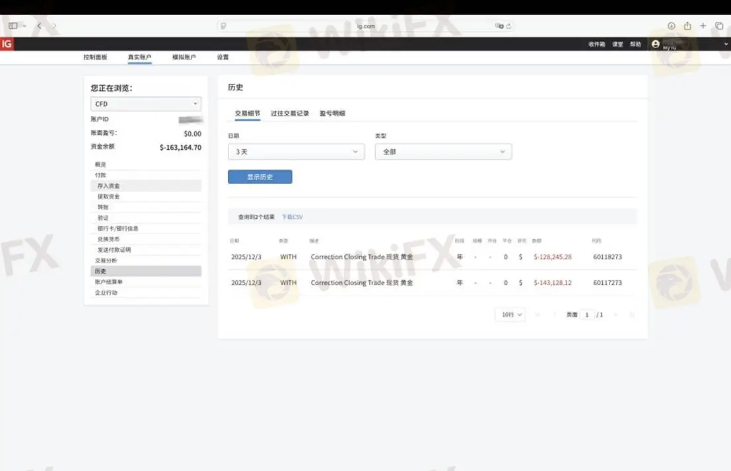Open 收件箱 in the top bar
The height and width of the screenshot is (471, 731).
[x=596, y=44]
